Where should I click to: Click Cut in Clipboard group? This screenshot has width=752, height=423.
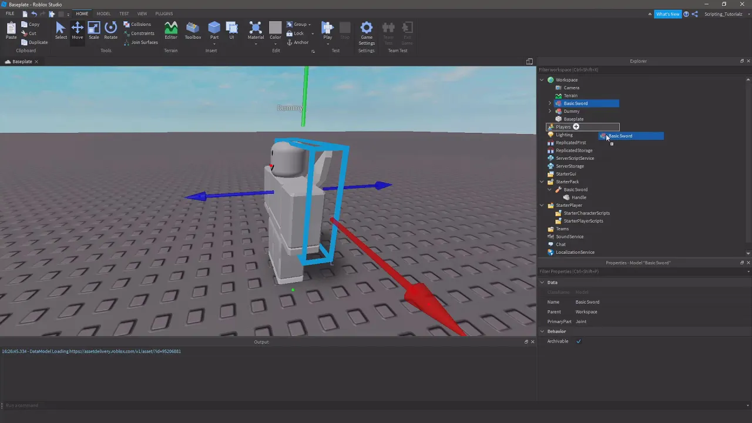click(x=29, y=33)
